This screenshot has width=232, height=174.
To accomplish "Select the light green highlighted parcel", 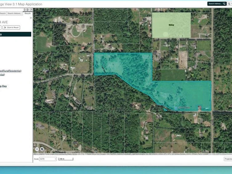I will (x=171, y=25).
